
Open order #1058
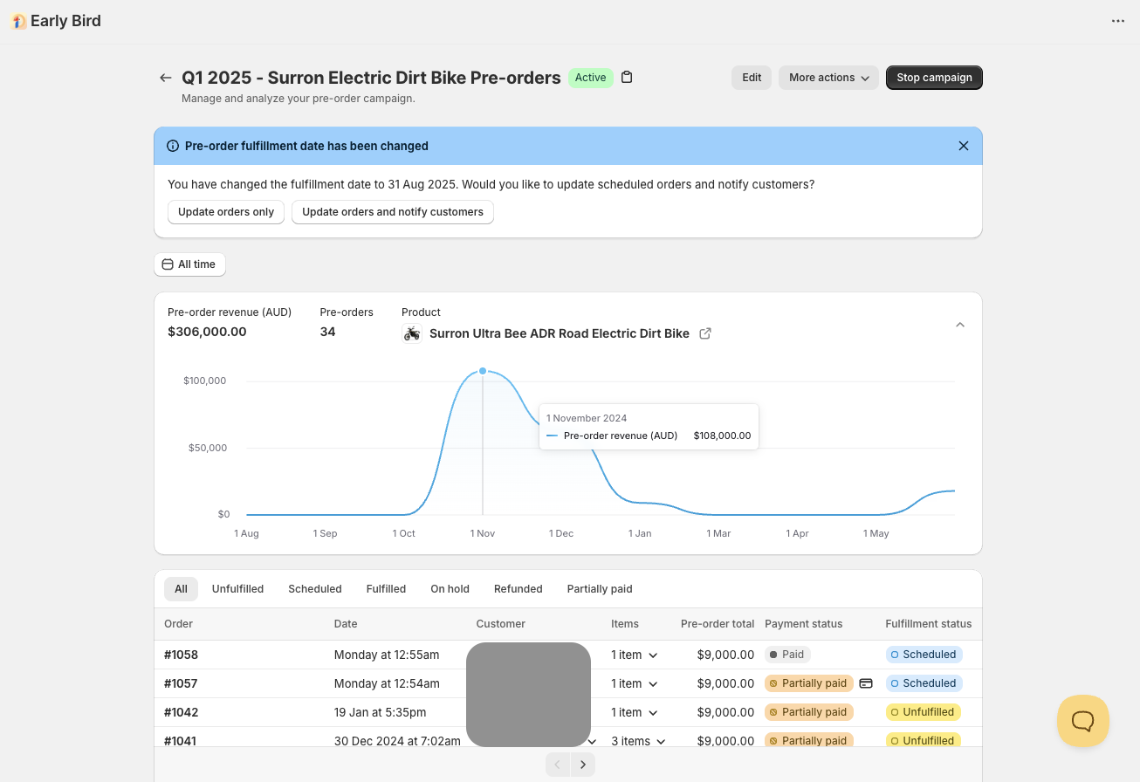point(182,655)
